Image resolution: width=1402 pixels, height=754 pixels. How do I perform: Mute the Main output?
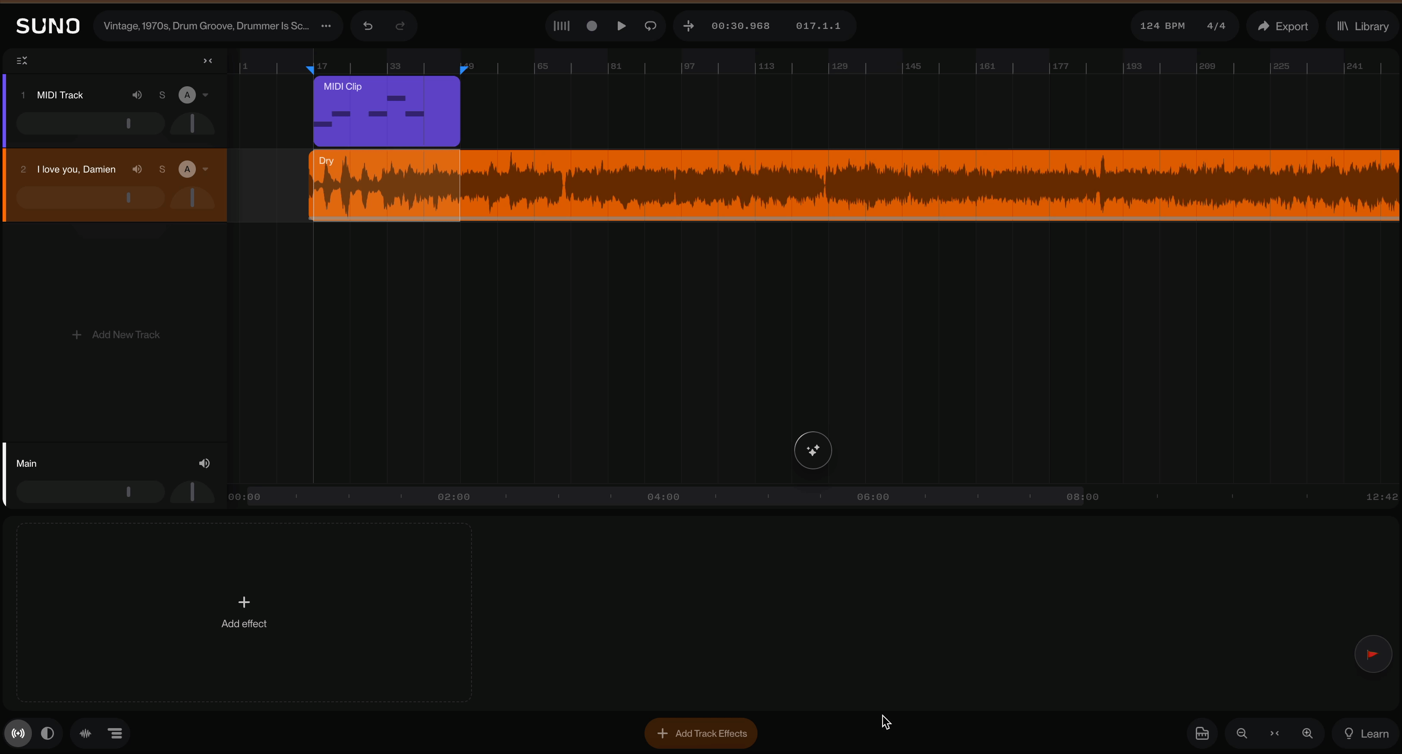[204, 463]
